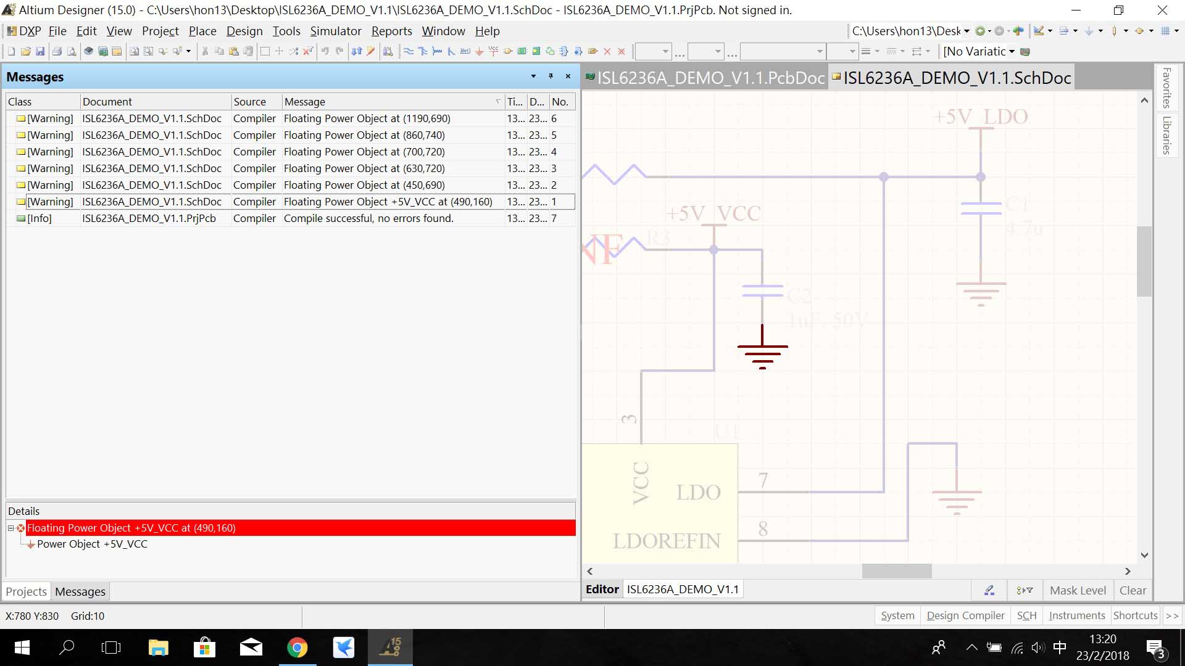1185x666 pixels.
Task: Open Chrome from the Windows taskbar
Action: (x=297, y=647)
